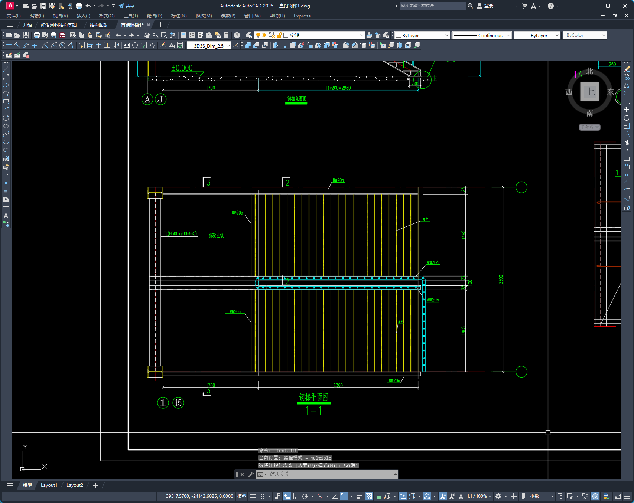
Task: Toggle Dynamic Input in status bar
Action: [287, 496]
